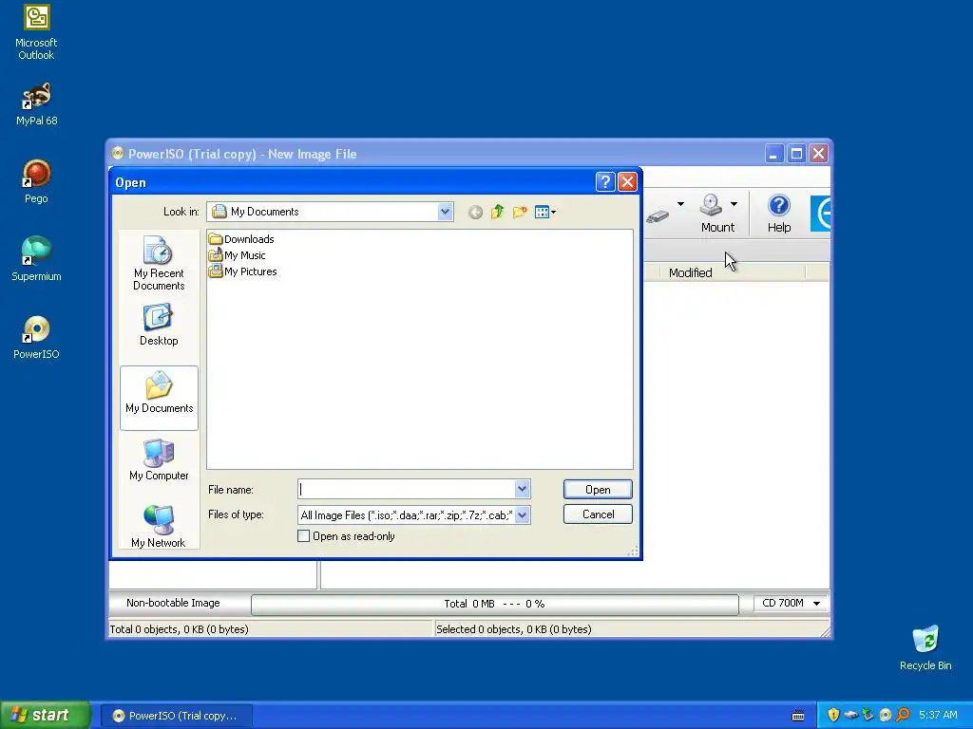Image resolution: width=973 pixels, height=729 pixels.
Task: Go up one folder level
Action: [497, 213]
